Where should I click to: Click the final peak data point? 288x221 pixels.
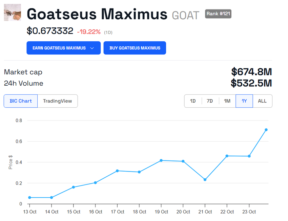click(x=266, y=130)
